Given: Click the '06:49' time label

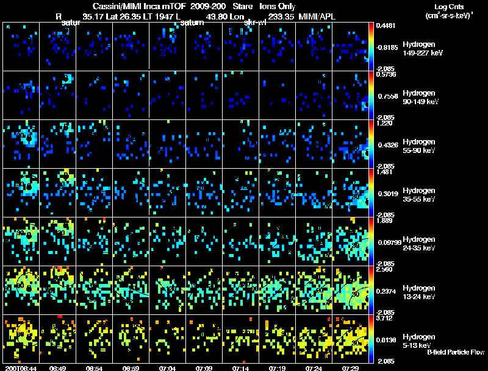Looking at the screenshot, I should [57, 369].
